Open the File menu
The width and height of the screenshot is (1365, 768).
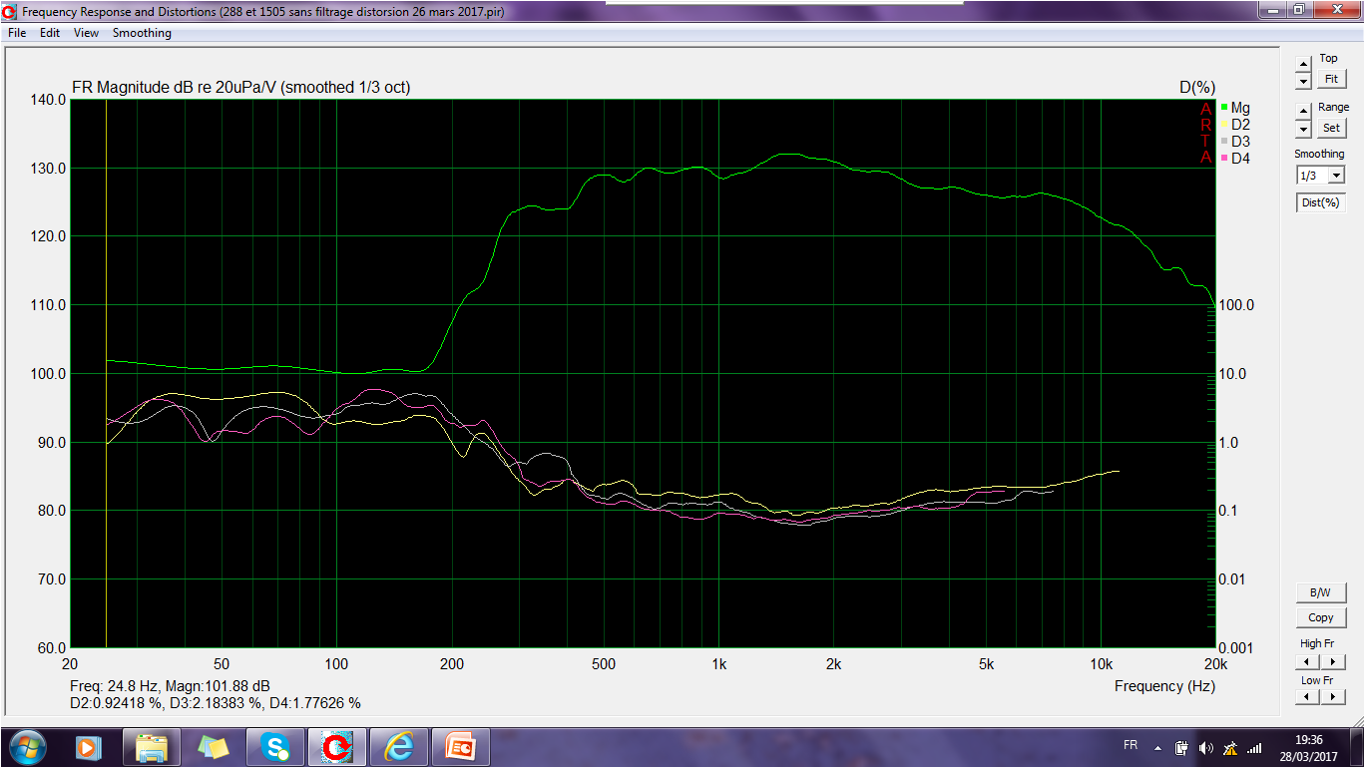(17, 33)
